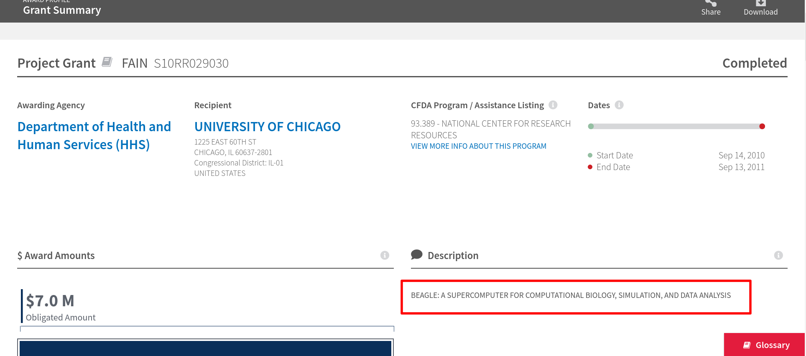Click the Completed status text
The height and width of the screenshot is (356, 806).
click(x=755, y=63)
